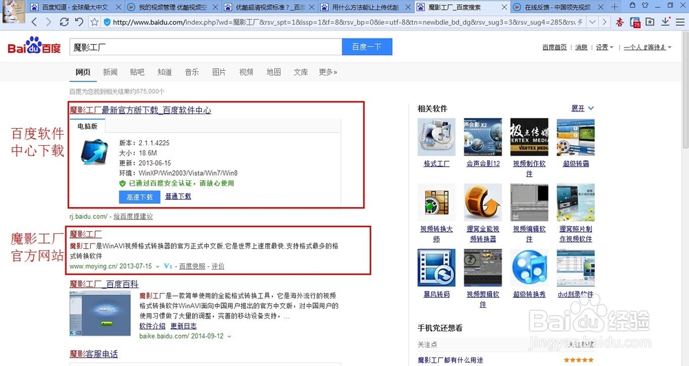The height and width of the screenshot is (366, 689).
Task: Open the favorites panel star-box icon
Action: (x=650, y=22)
